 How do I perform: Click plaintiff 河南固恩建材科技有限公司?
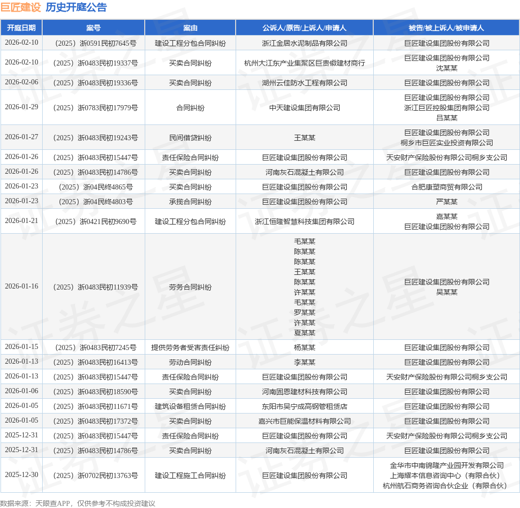coord(305,392)
